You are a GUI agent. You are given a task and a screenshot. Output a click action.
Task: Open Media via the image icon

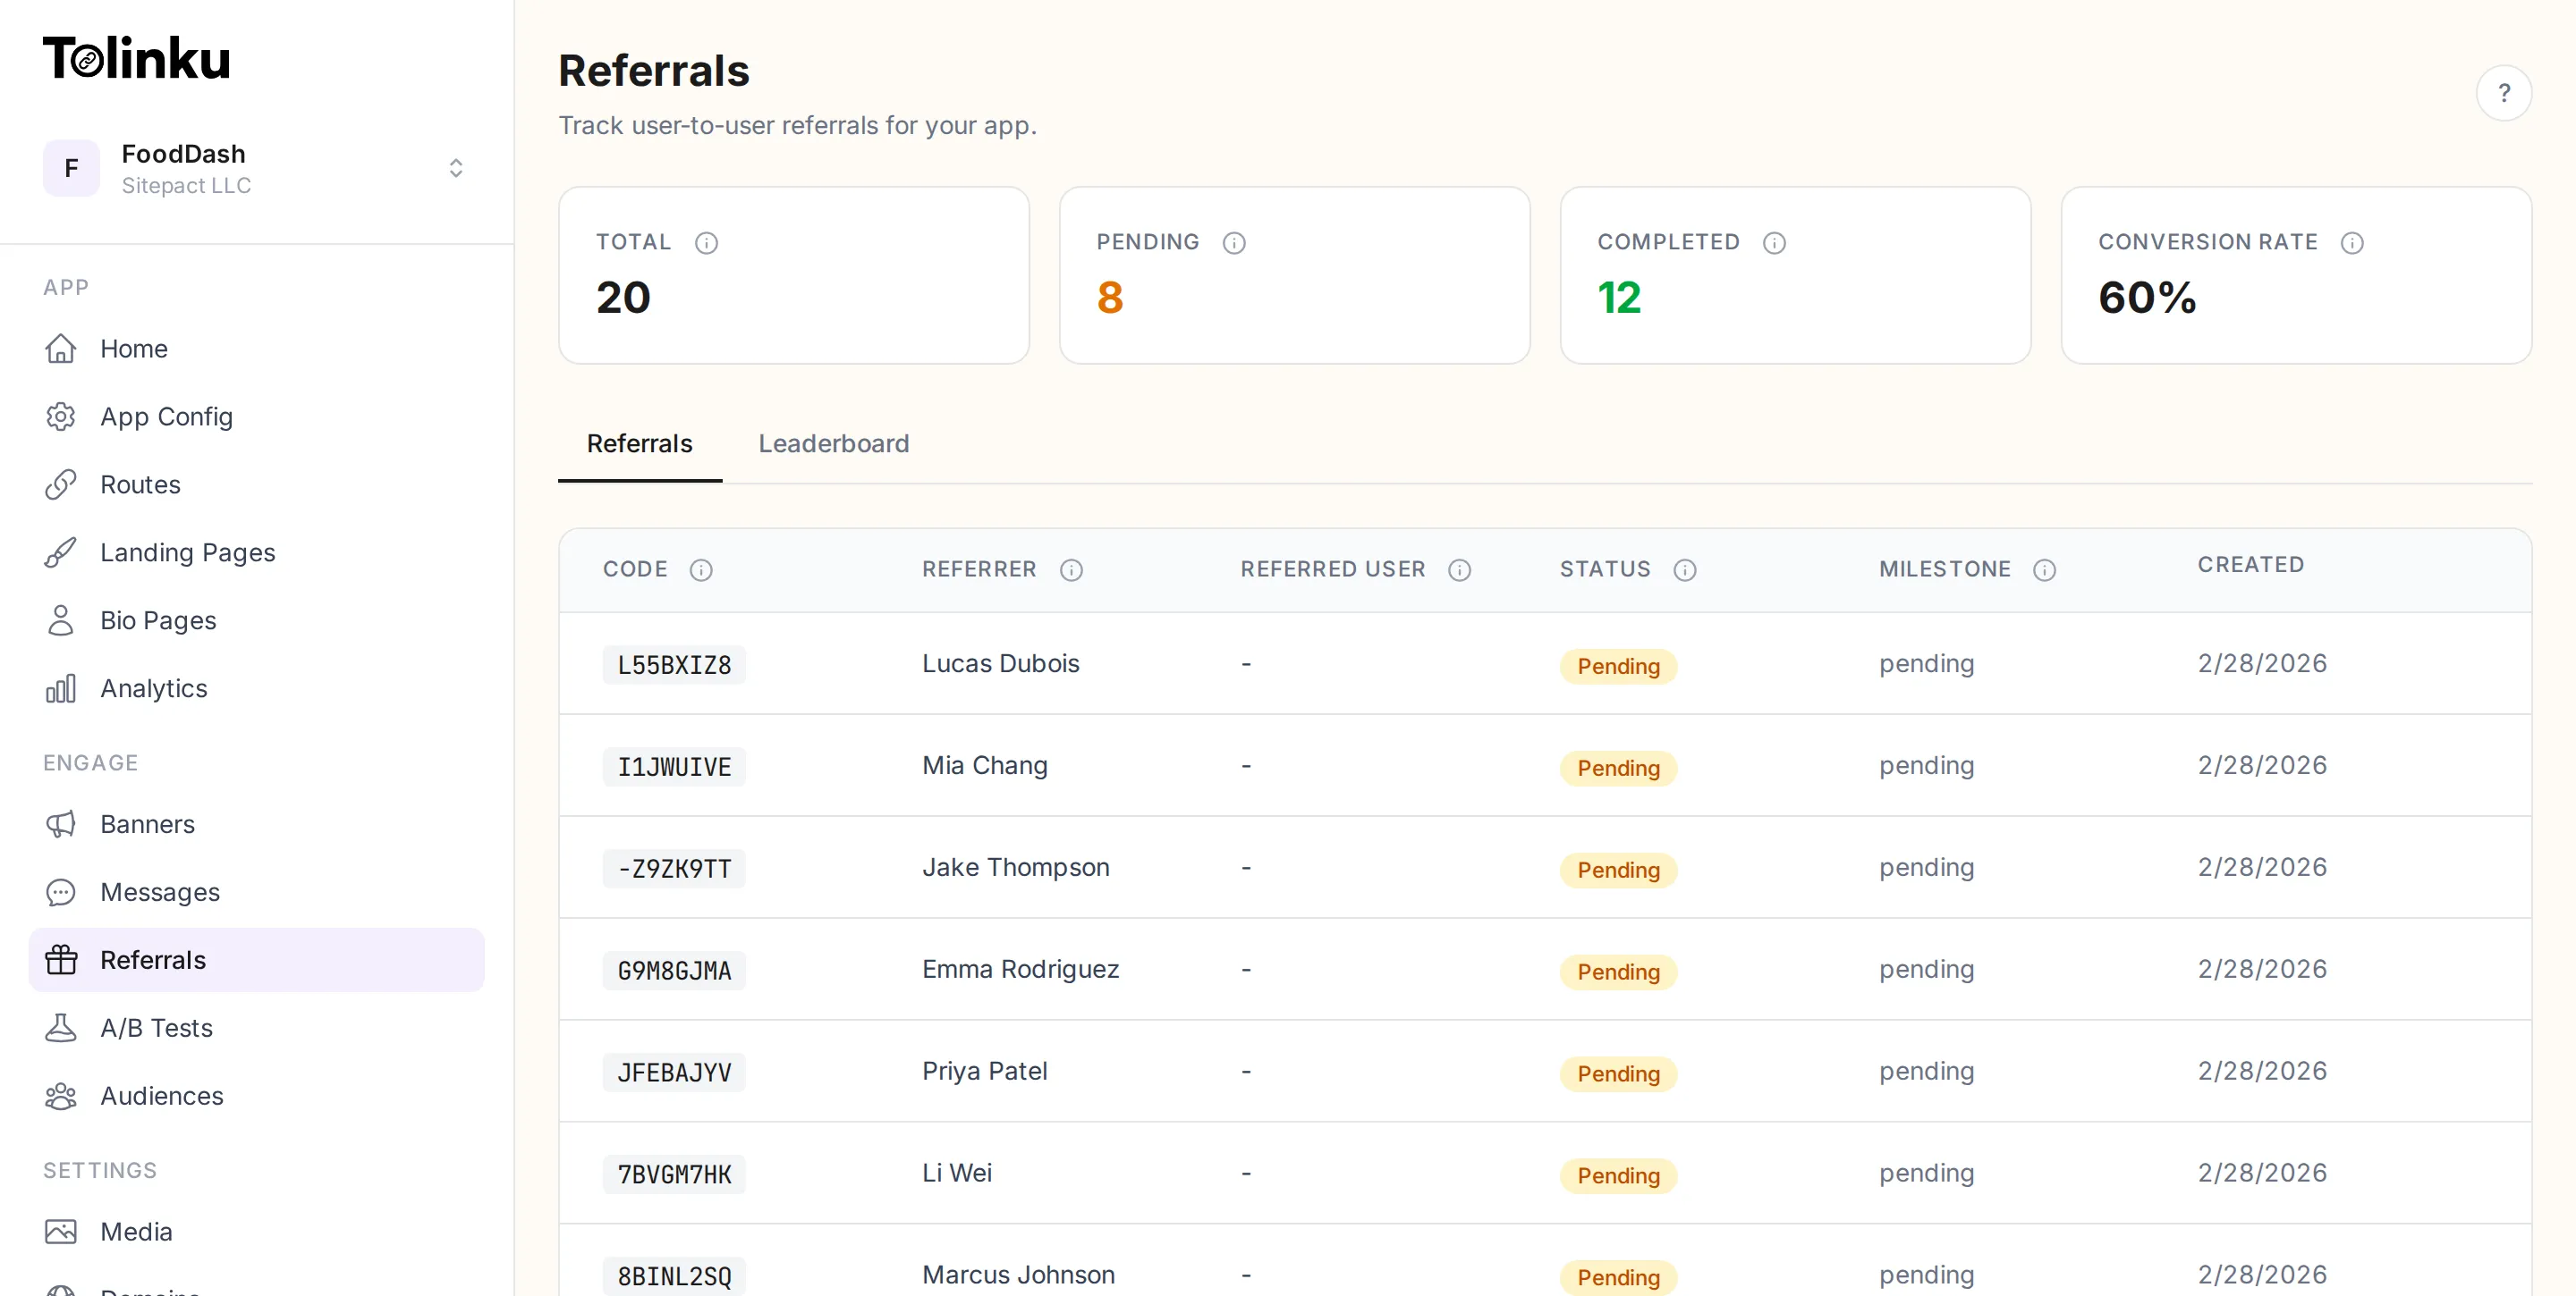(x=61, y=1232)
